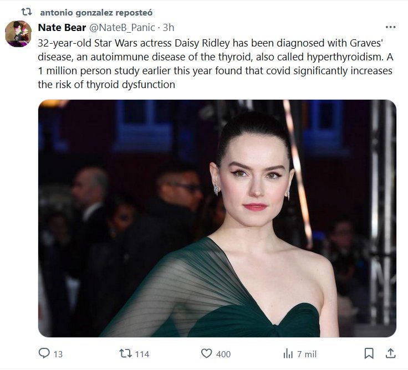Click Nate Bear's profile avatar
408x370 pixels.
coord(18,34)
